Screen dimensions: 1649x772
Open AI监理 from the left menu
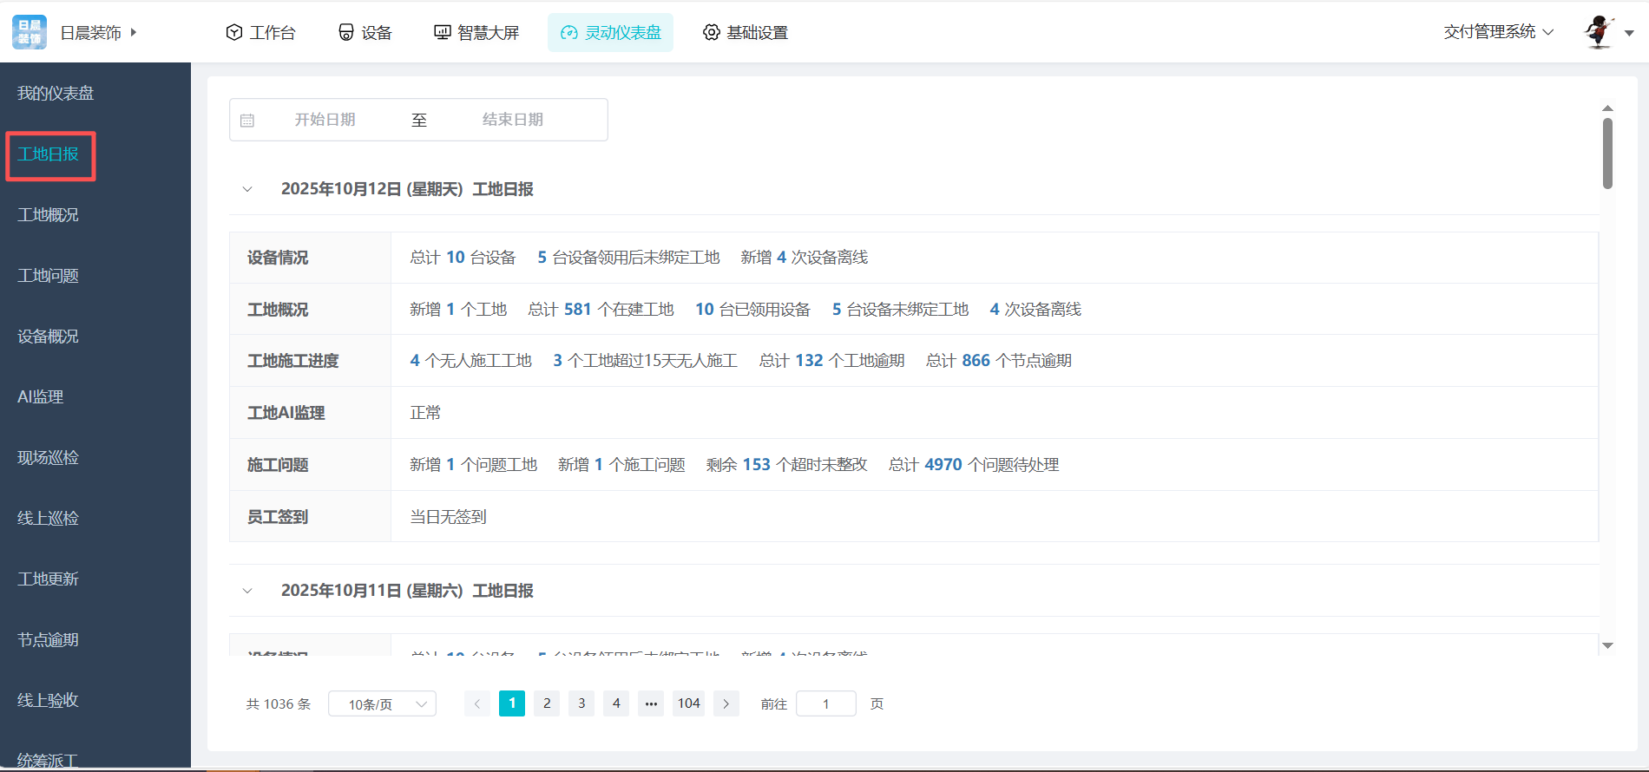[41, 396]
